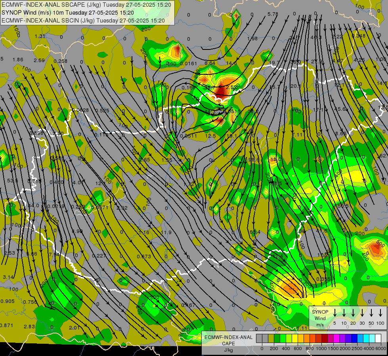Screen dimensions: 388x356
Task: Click the station value 11.9 on the map
Action: (x=166, y=233)
